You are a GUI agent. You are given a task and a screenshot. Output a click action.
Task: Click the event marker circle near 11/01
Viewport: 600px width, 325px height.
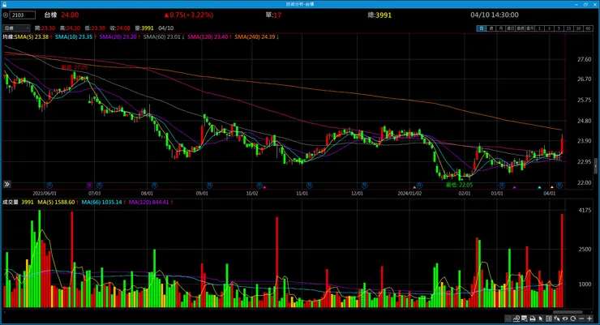tap(309, 186)
